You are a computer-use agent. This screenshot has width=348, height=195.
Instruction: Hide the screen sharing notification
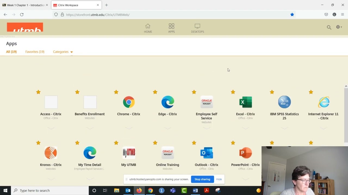[219, 179]
